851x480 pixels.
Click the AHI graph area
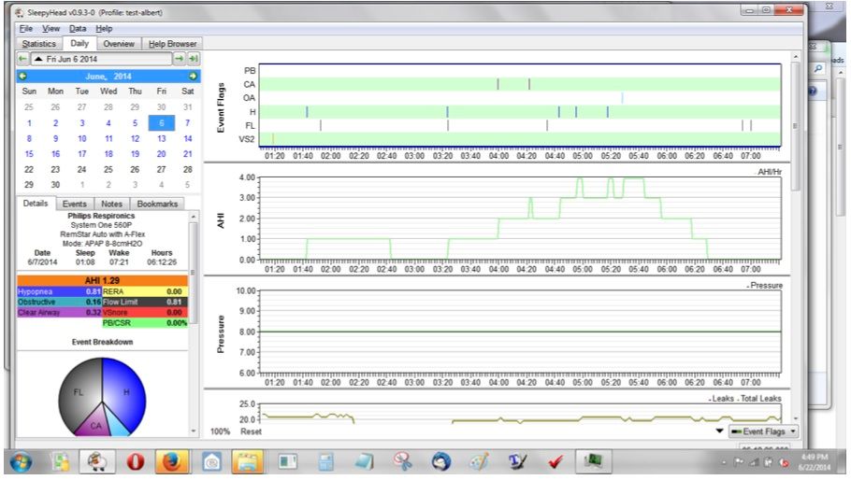pos(521,219)
